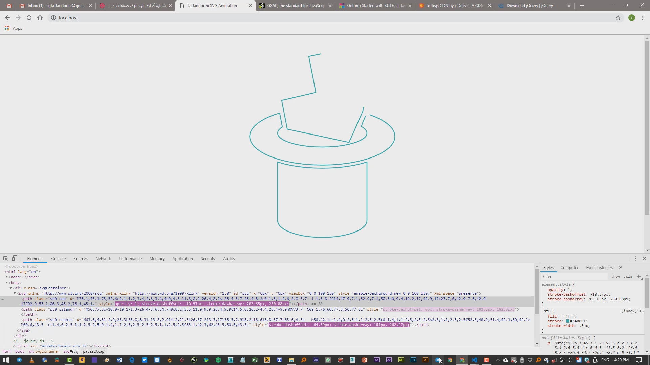Image resolution: width=650 pixels, height=365 pixels.
Task: Open the Chrome three-dot menu
Action: pyautogui.click(x=643, y=18)
